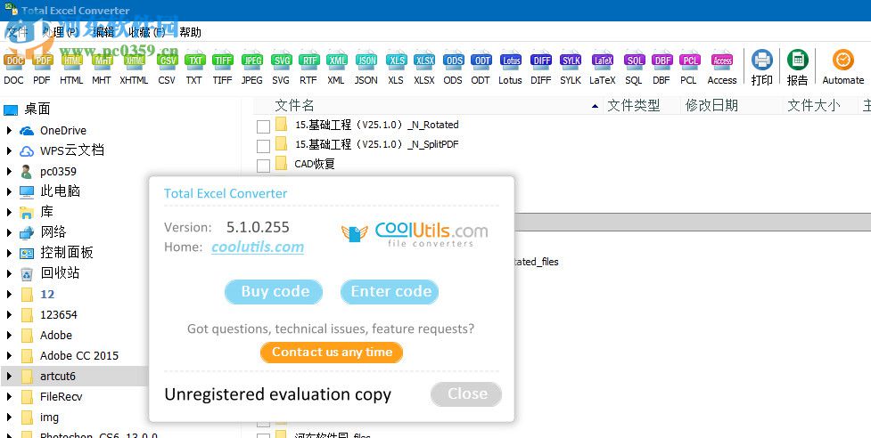
Task: Tick checkbox for the _N_SplitPDF folder
Action: coord(263,146)
